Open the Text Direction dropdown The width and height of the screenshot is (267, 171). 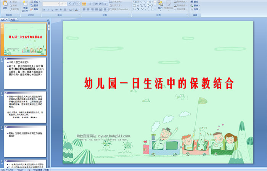click(116, 2)
